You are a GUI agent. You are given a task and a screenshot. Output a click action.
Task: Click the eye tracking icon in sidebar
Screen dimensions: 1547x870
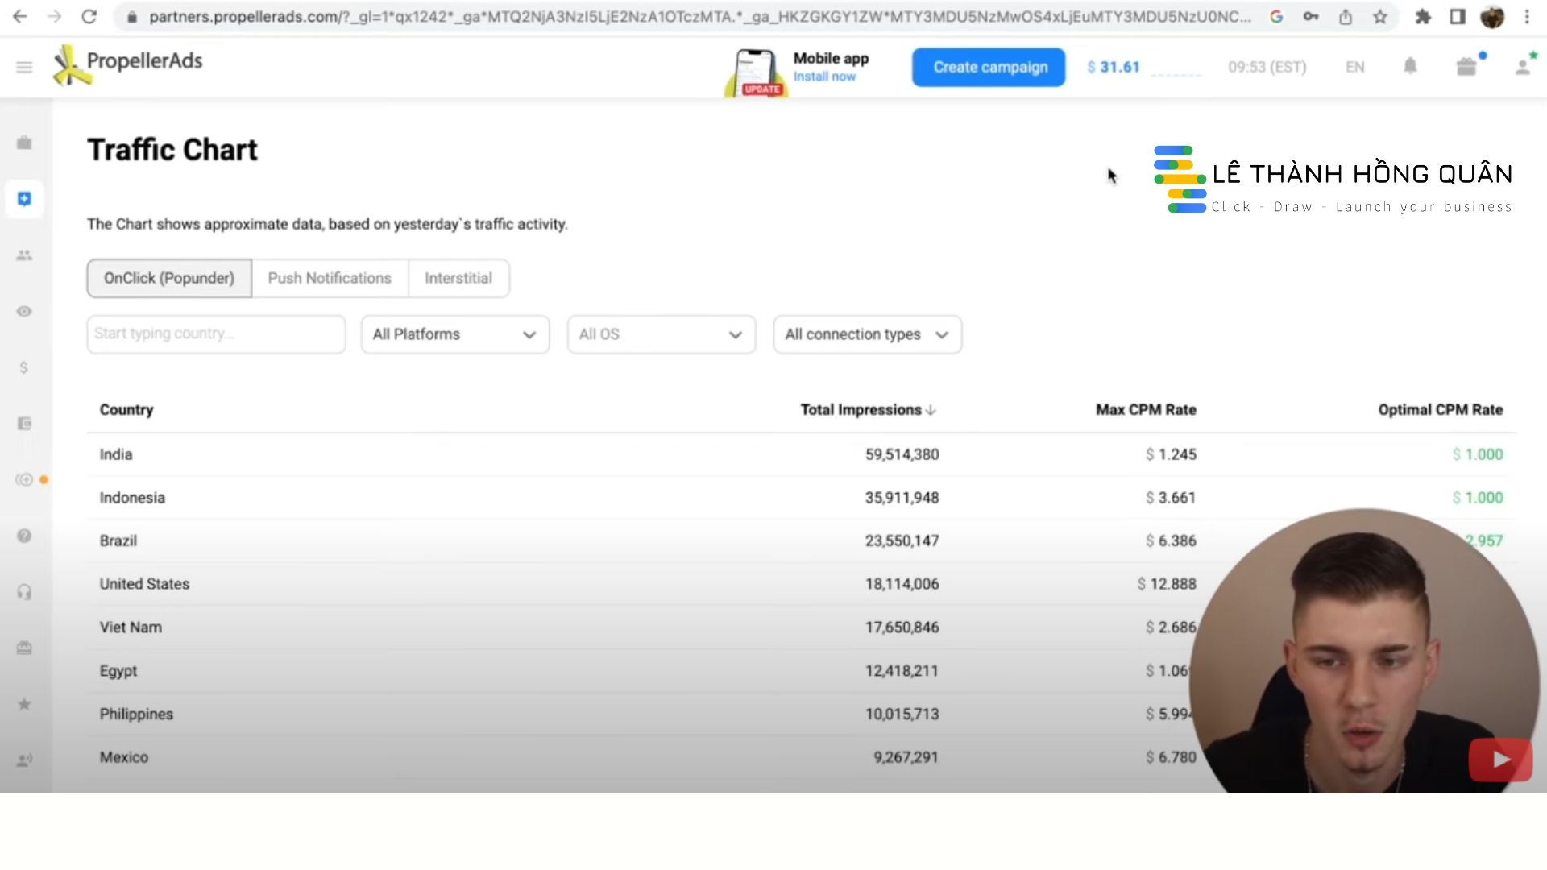pyautogui.click(x=24, y=311)
